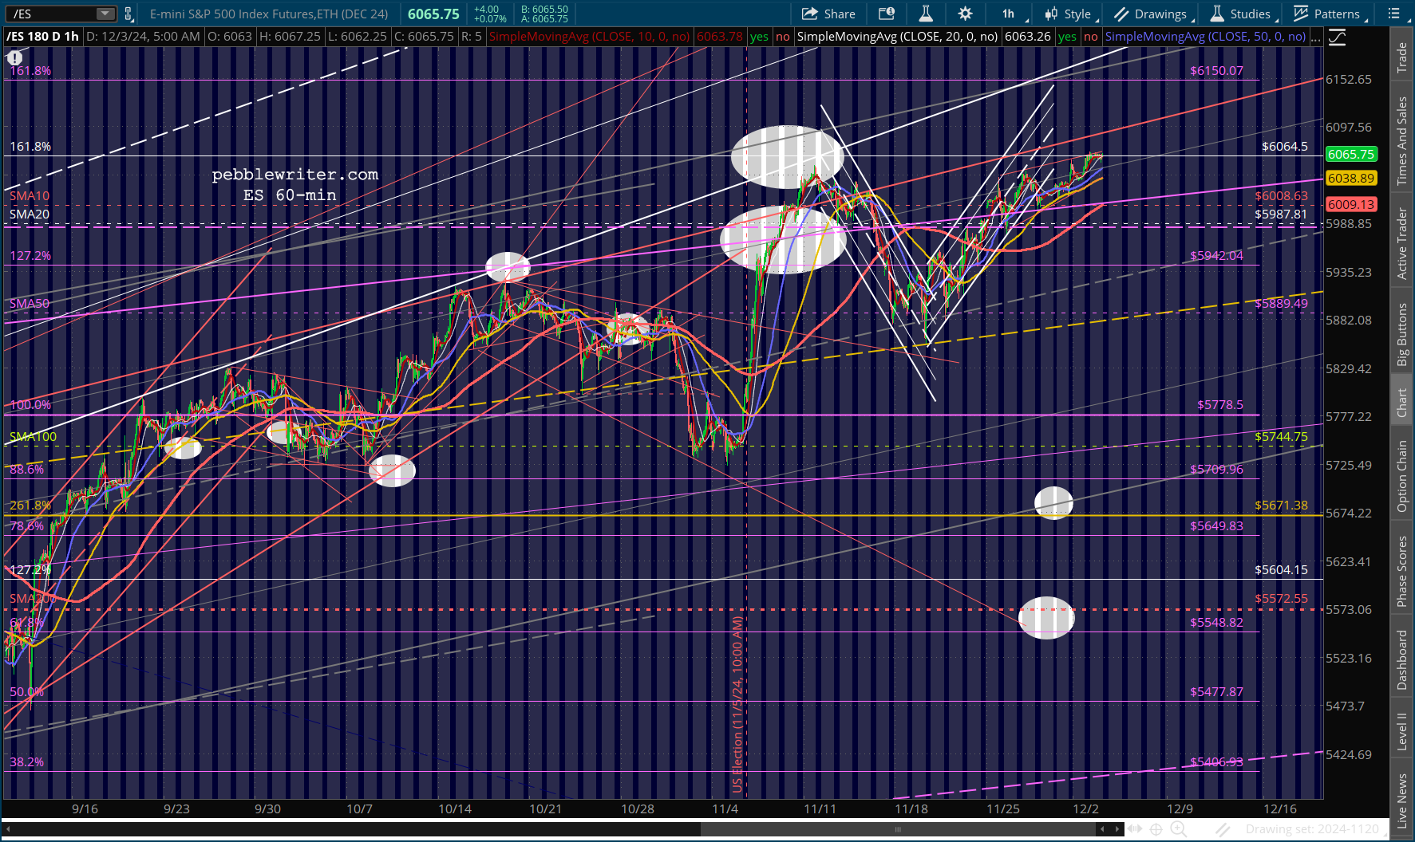Open chart settings gear icon

tap(965, 14)
